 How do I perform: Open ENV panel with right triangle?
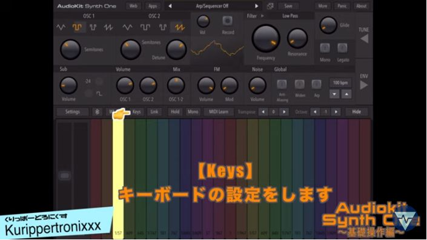pyautogui.click(x=364, y=85)
